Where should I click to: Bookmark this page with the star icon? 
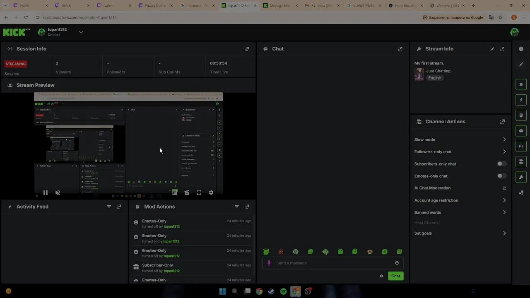click(500, 17)
